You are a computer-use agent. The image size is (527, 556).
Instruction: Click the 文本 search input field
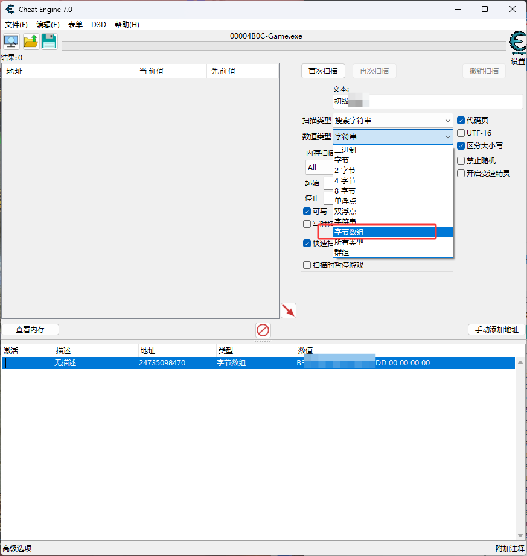pos(427,101)
